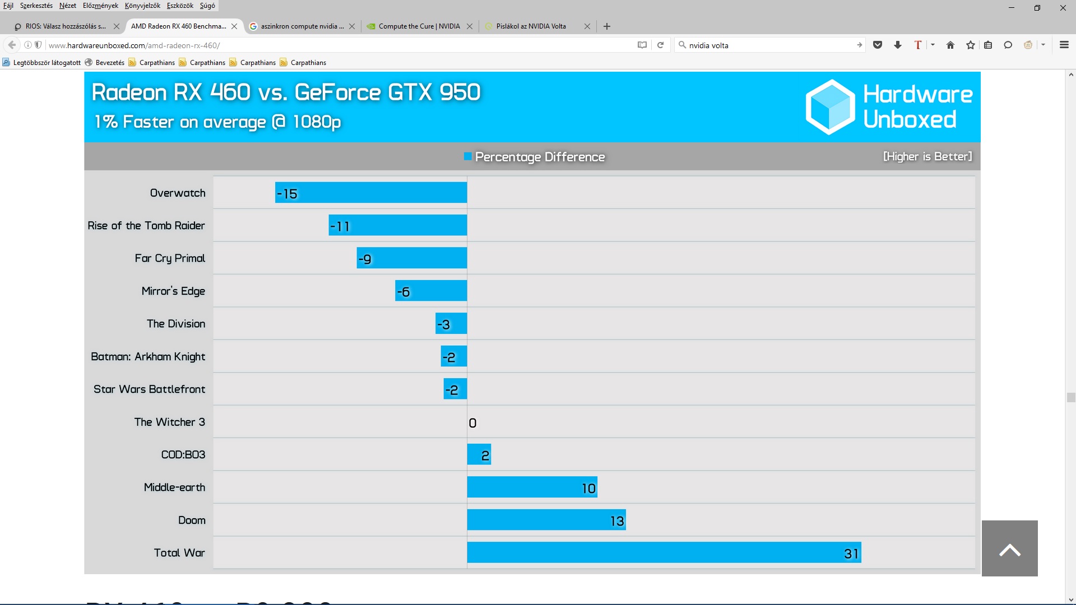Click the 'The Witcher 3' label
Viewport: 1076px width, 605px height.
click(169, 422)
